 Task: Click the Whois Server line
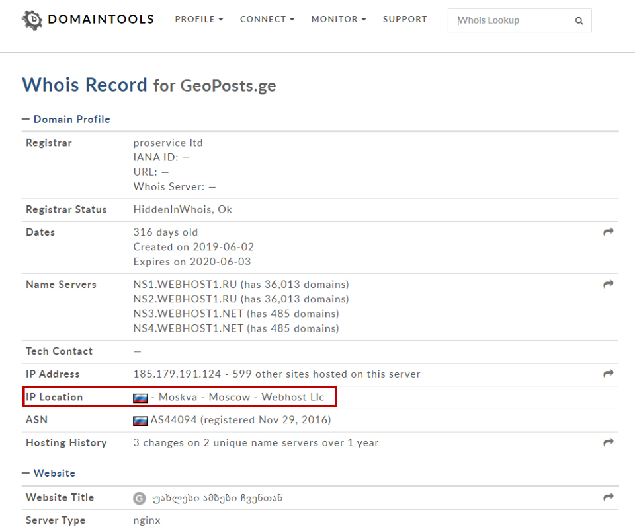[175, 186]
